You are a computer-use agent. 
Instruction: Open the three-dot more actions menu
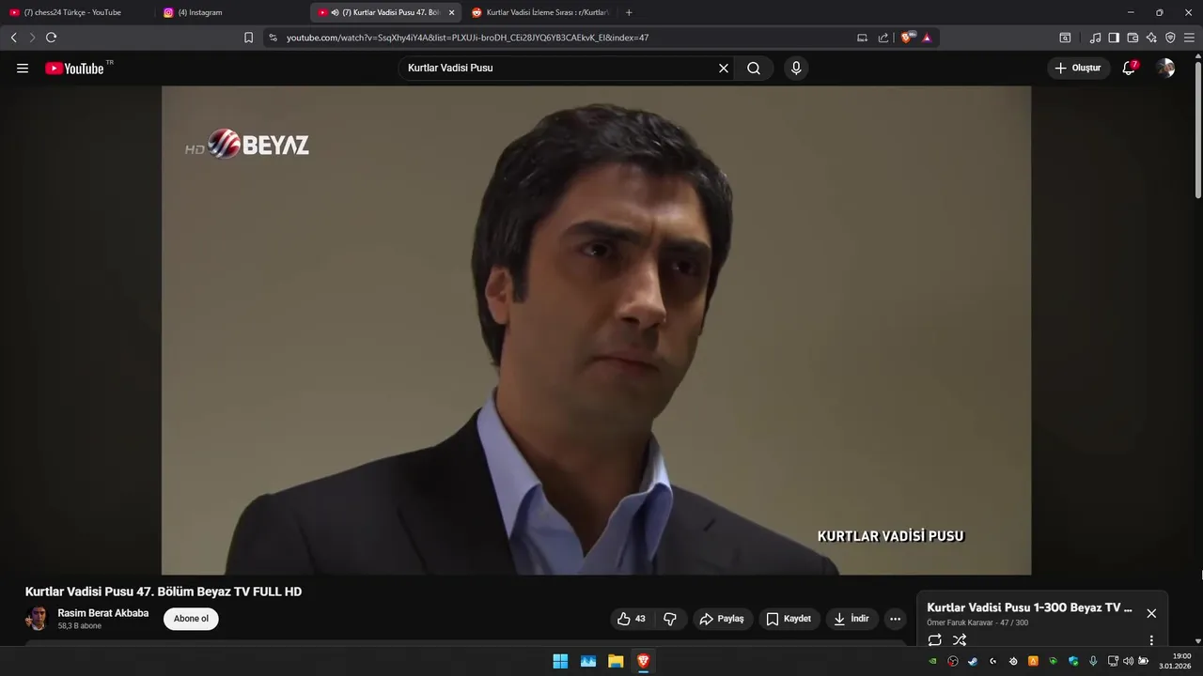[x=895, y=619]
